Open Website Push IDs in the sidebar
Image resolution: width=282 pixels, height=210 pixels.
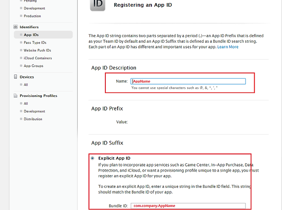[x=38, y=50]
